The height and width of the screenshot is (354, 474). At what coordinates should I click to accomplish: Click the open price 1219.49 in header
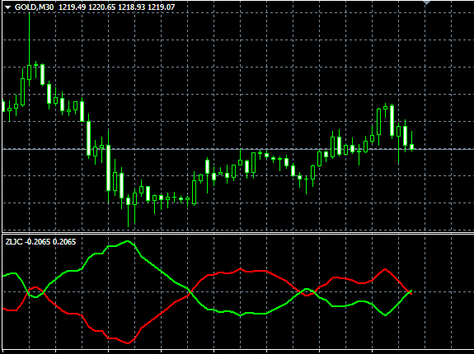73,7
